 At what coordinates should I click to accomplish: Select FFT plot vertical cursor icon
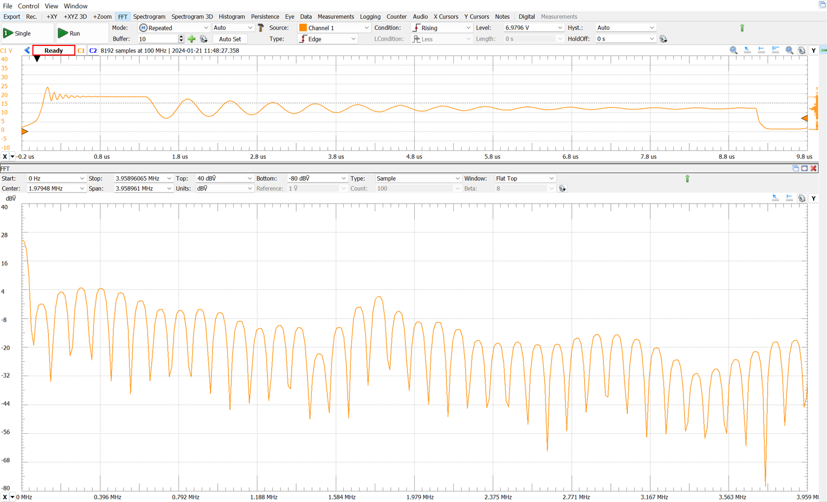click(x=789, y=198)
